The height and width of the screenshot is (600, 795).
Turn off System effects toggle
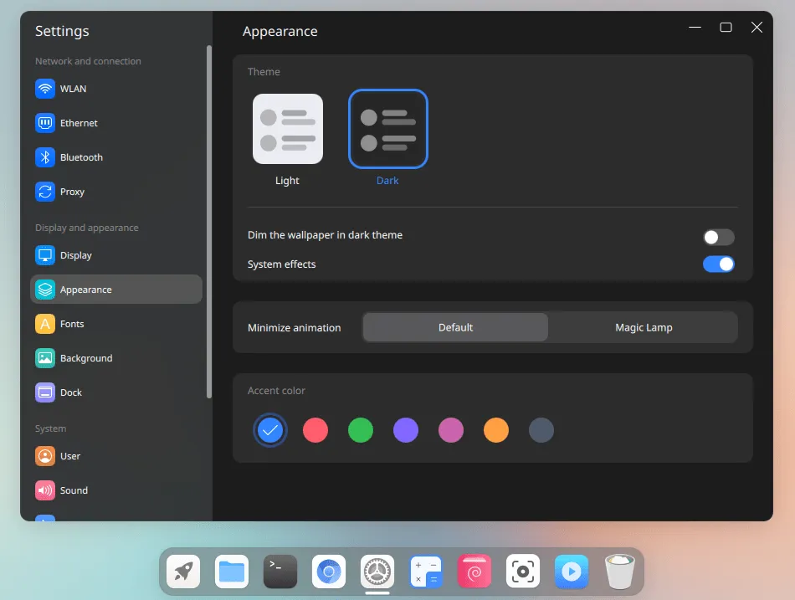[x=718, y=264]
